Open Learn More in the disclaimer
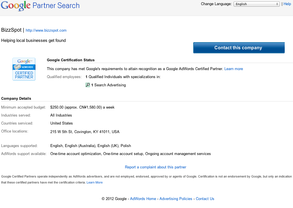This screenshot has width=293, height=208. pyautogui.click(x=95, y=182)
